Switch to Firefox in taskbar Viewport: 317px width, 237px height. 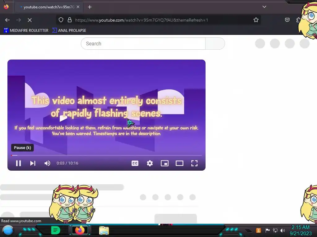80,230
